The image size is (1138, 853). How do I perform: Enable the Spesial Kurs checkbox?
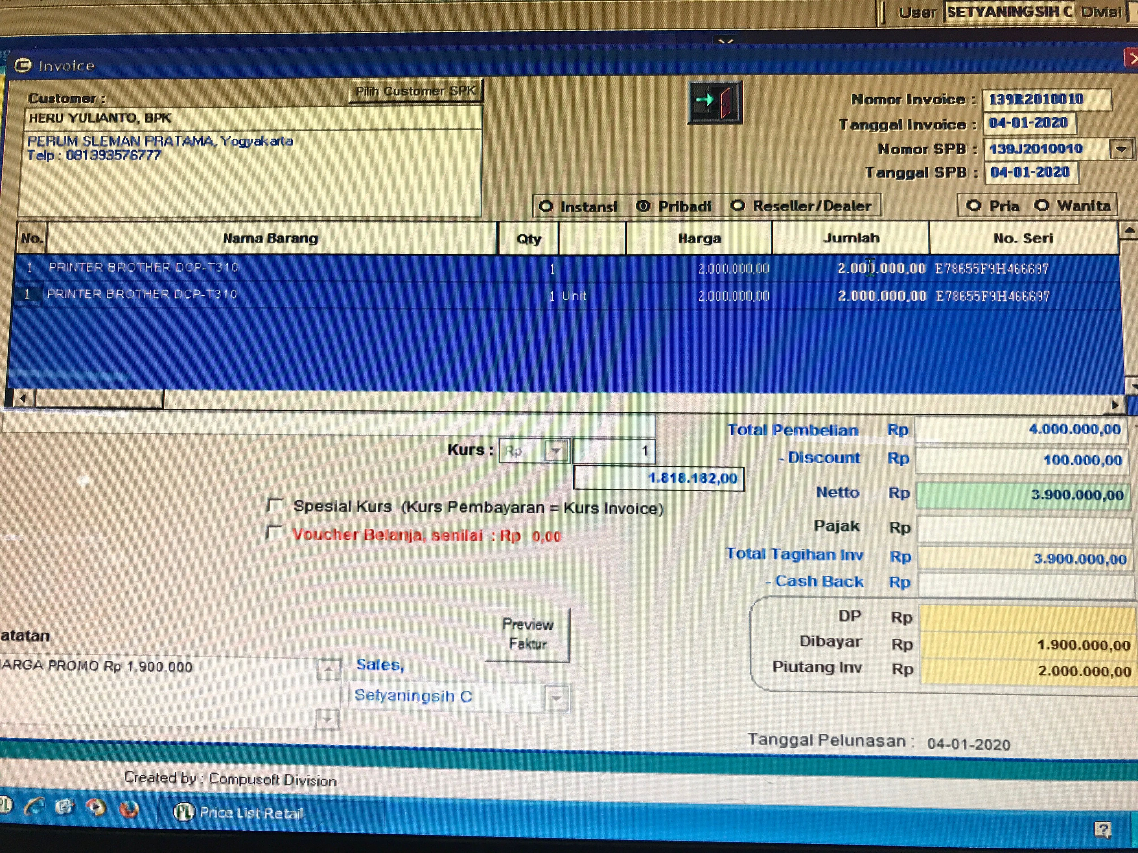pos(275,505)
